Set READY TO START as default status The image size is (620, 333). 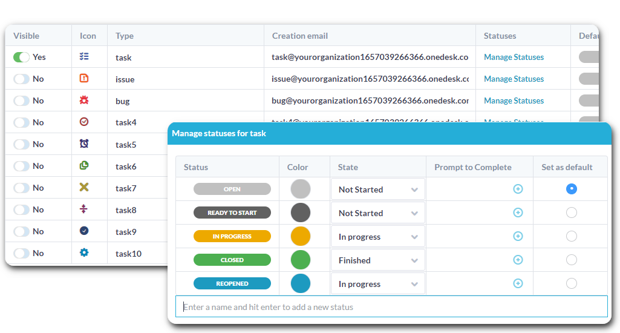(571, 213)
